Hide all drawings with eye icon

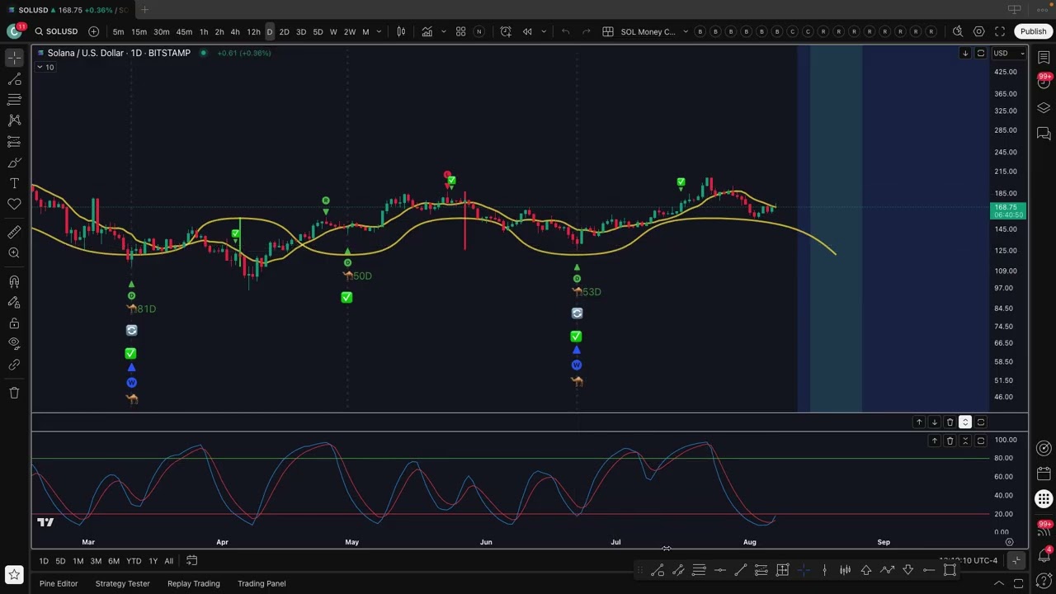14,343
